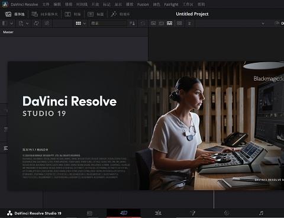This screenshot has width=284, height=218.
Task: Click the Untitled Project title
Action: (x=192, y=14)
